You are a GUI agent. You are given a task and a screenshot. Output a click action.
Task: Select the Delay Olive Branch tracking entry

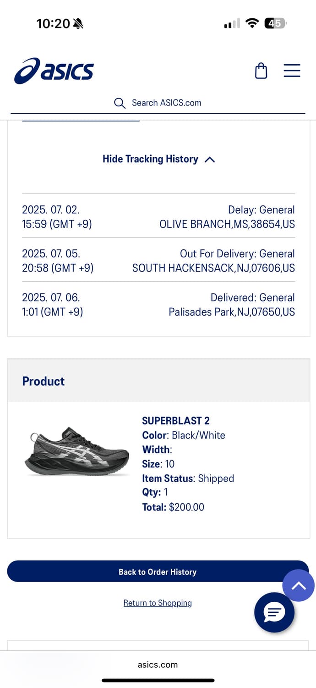158,216
